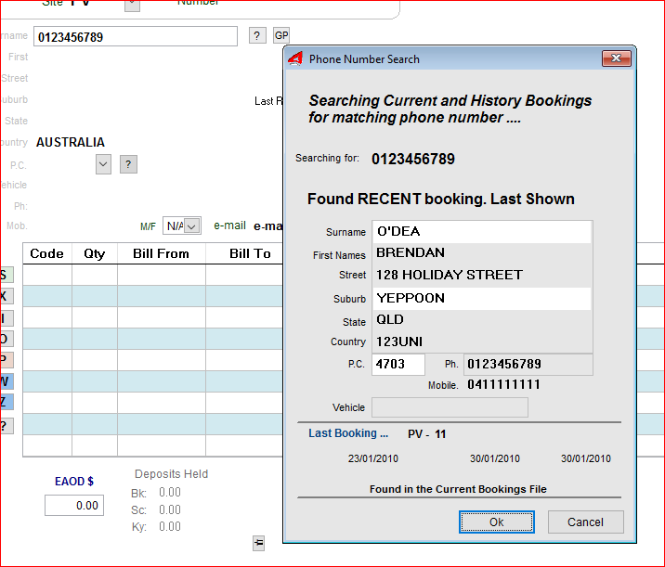Click the pink P code button

coord(5,360)
